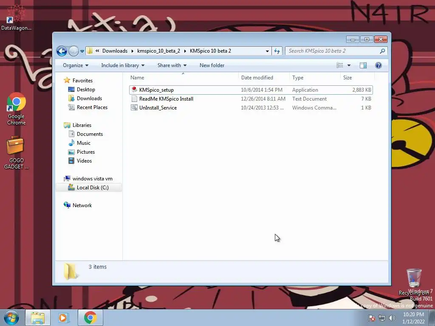Viewport: 435px width, 326px height.
Task: Select the KMSpico_setup application icon
Action: (134, 90)
